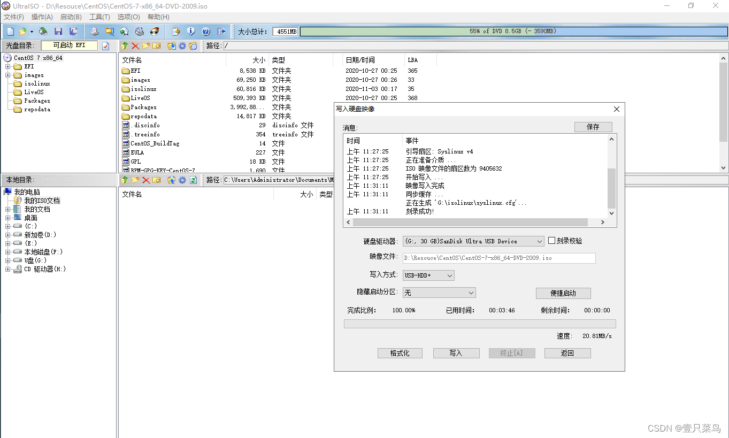The width and height of the screenshot is (729, 438).
Task: Select CD 驱动器(H:) in local tree
Action: tap(45, 270)
